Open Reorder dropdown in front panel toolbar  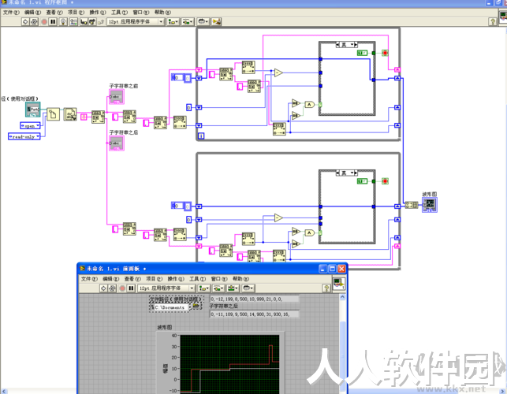pyautogui.click(x=248, y=288)
